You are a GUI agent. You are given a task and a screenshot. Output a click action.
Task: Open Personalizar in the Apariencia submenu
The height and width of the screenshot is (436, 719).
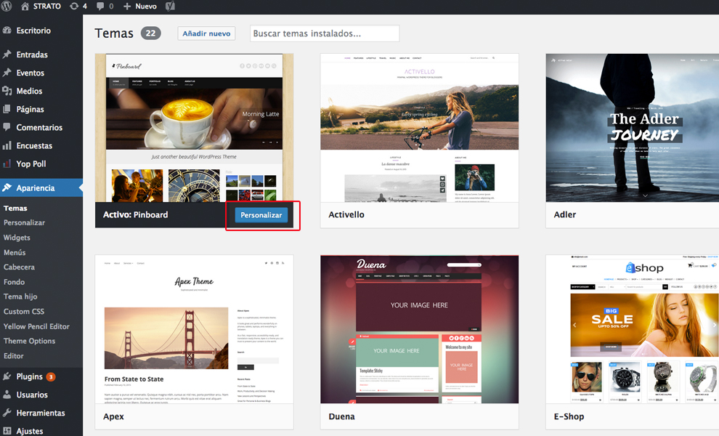coord(24,222)
